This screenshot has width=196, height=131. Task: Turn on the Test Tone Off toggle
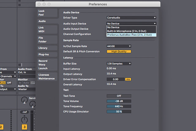click(x=119, y=96)
